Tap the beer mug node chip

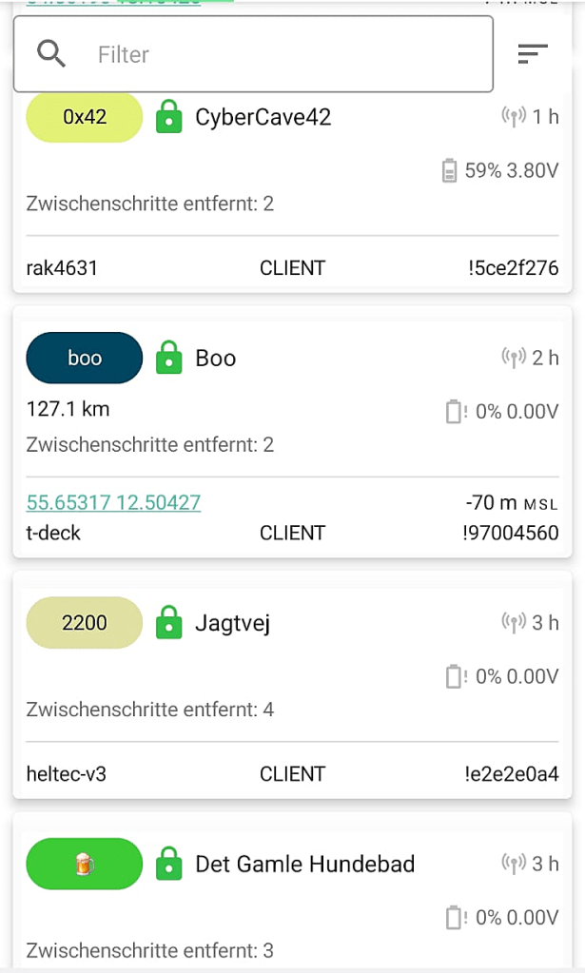click(x=85, y=865)
